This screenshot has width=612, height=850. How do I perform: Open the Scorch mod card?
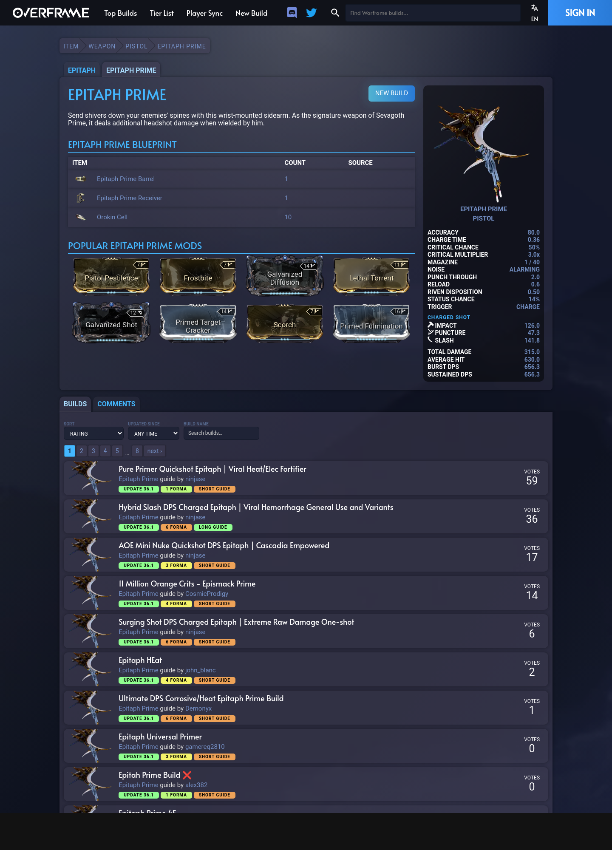(x=285, y=323)
